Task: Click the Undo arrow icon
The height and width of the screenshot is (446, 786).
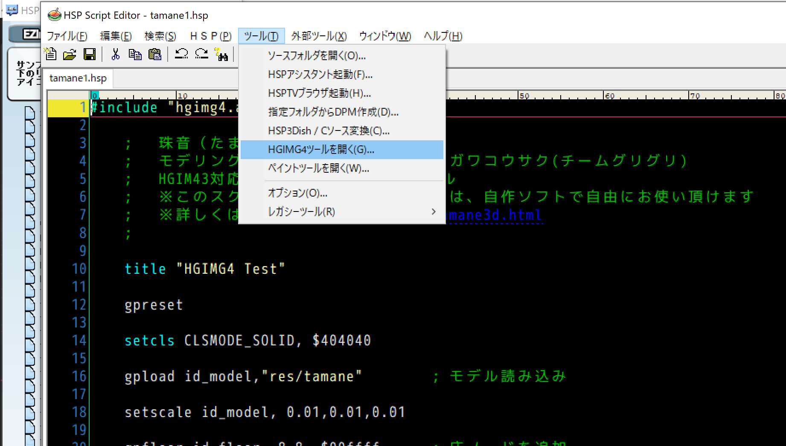Action: (x=181, y=54)
